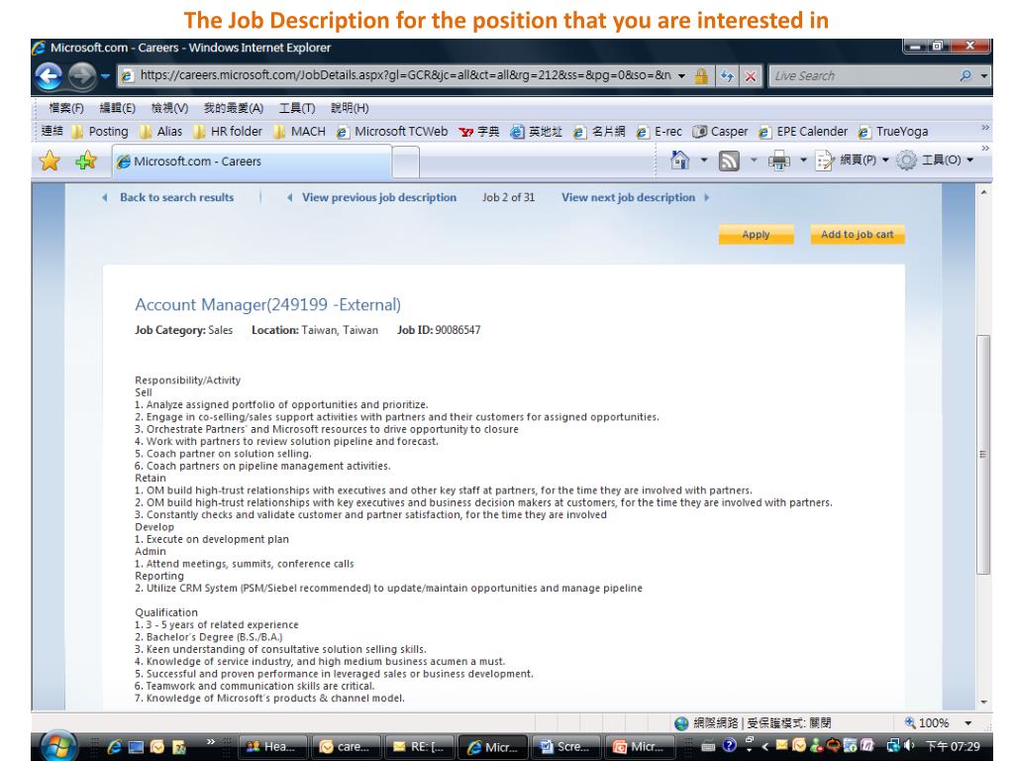Image resolution: width=1014 pixels, height=761 pixels.
Task: Click the RSS feeds icon
Action: 729,161
